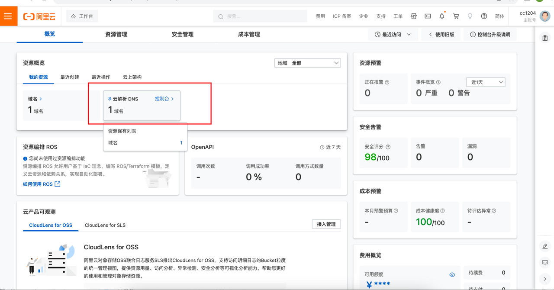Open the 控制台 link on DNS card
Image resolution: width=554 pixels, height=290 pixels.
(x=164, y=99)
